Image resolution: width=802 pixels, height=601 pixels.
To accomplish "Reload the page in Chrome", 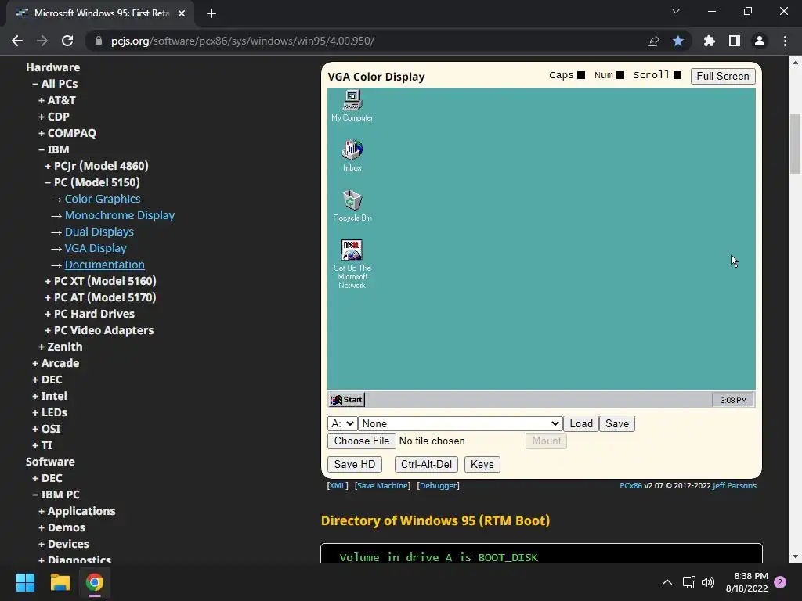I will coord(67,41).
